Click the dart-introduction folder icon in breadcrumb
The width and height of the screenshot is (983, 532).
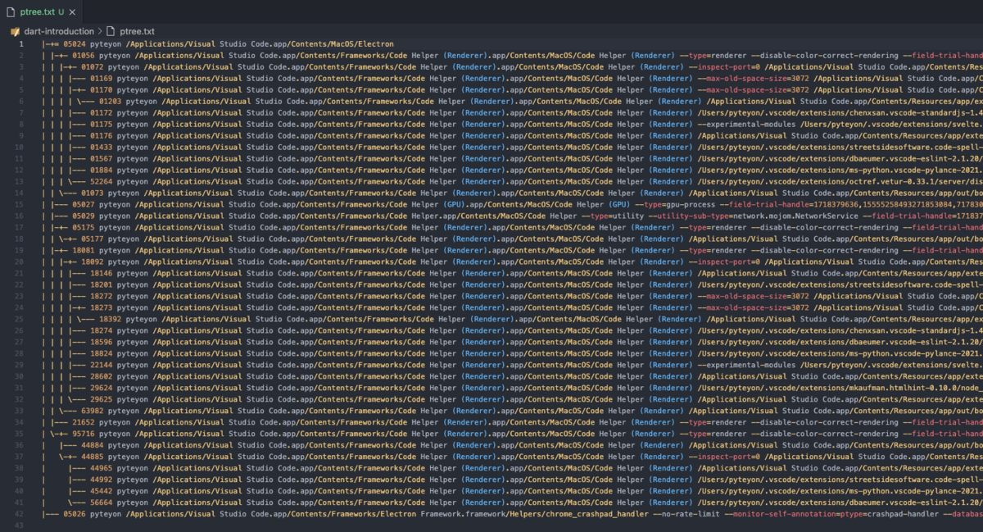coord(15,31)
